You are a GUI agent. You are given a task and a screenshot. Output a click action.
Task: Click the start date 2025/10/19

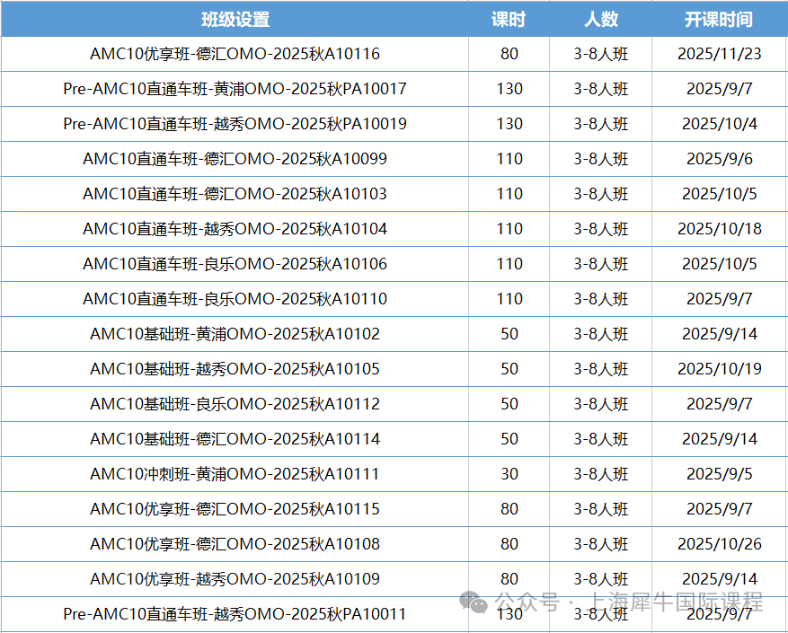tap(719, 369)
